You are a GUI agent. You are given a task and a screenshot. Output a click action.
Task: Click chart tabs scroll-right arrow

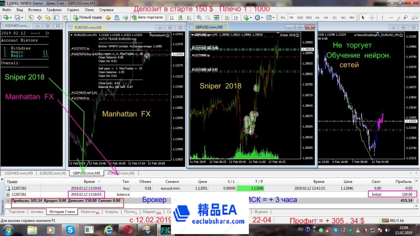pyautogui.click(x=416, y=173)
